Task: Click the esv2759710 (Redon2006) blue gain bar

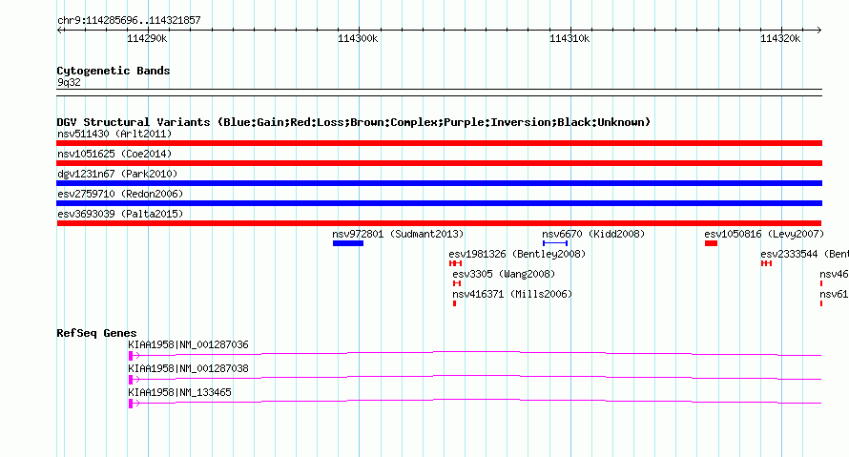Action: pyautogui.click(x=439, y=203)
